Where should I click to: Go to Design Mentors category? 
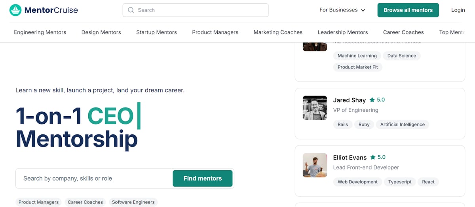tap(101, 32)
